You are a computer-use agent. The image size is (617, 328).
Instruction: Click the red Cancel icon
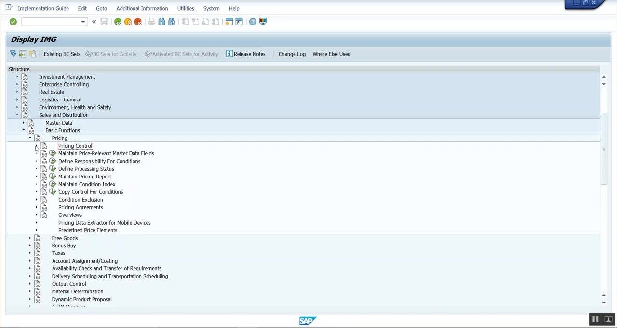pyautogui.click(x=138, y=22)
